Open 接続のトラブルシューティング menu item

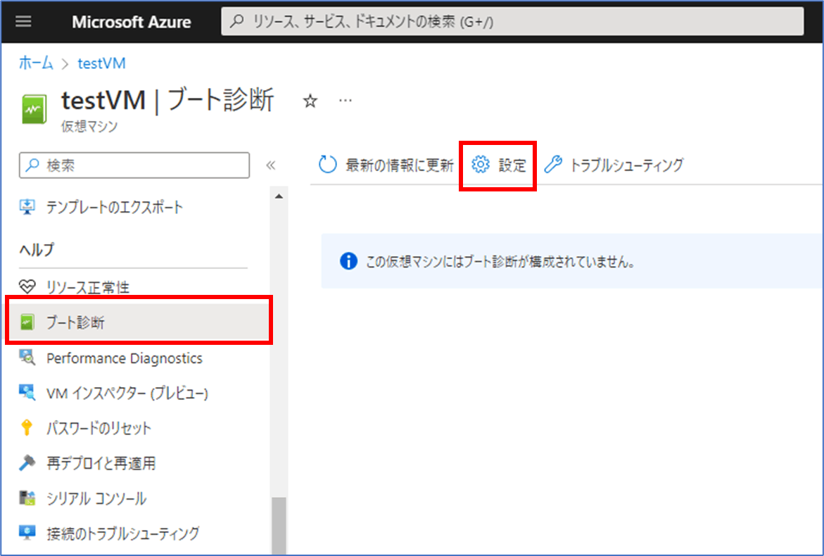tap(123, 533)
